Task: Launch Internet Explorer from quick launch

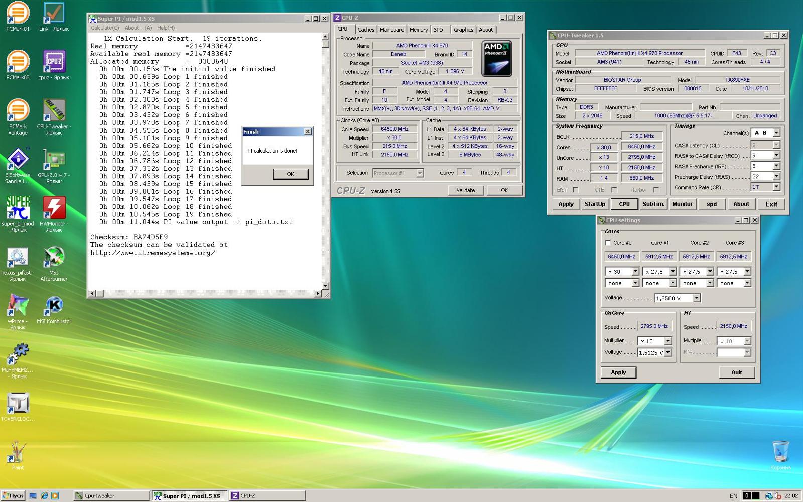Action: 44,496
